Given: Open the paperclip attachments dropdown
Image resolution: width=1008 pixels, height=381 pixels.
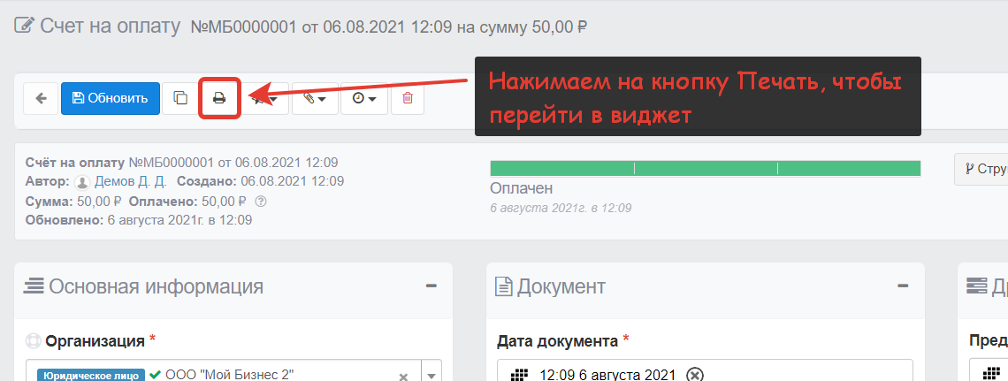Looking at the screenshot, I should (x=315, y=98).
